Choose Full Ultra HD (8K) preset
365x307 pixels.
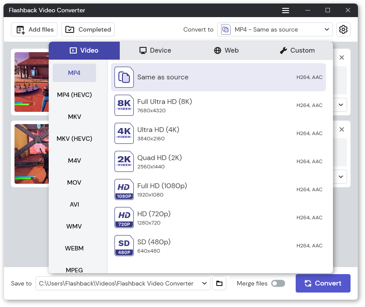point(218,105)
